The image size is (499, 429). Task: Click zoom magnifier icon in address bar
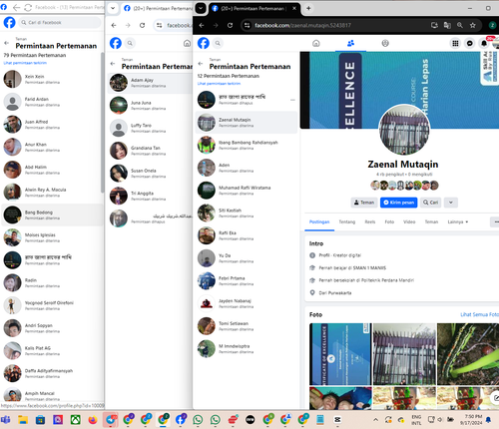[x=460, y=25]
